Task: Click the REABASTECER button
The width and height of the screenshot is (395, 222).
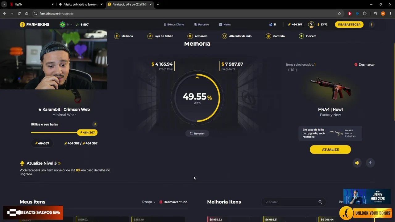Action: click(349, 24)
